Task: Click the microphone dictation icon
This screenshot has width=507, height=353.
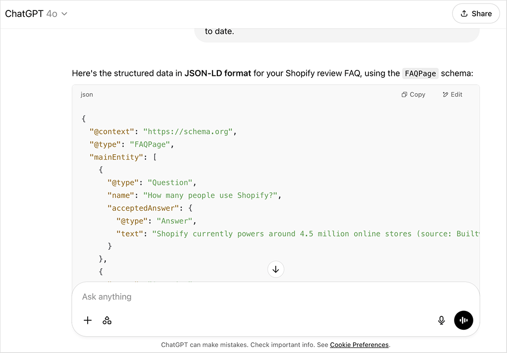Action: coord(441,320)
